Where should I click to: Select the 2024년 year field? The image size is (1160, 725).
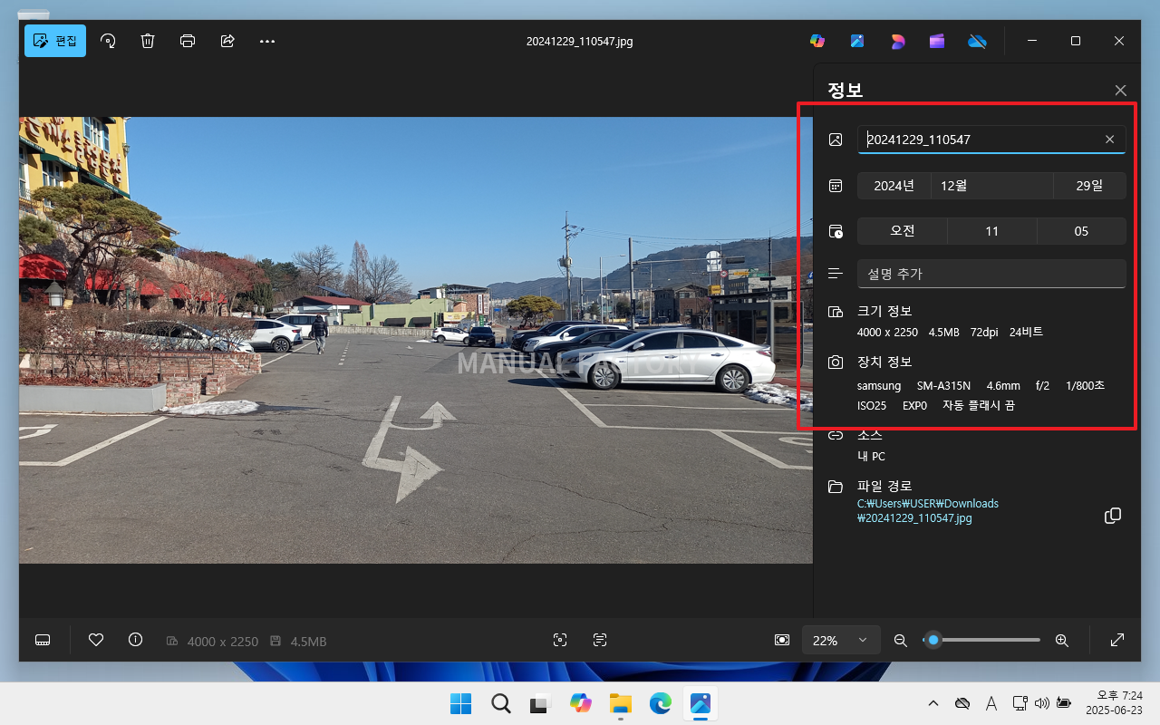coord(894,186)
